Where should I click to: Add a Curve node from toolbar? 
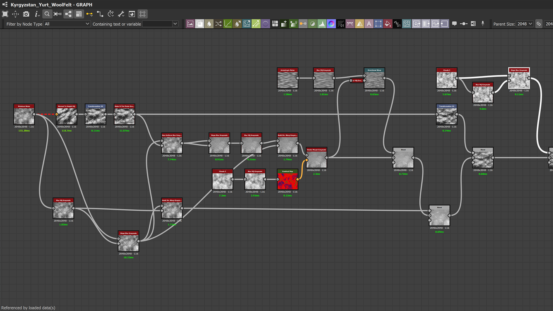(228, 24)
